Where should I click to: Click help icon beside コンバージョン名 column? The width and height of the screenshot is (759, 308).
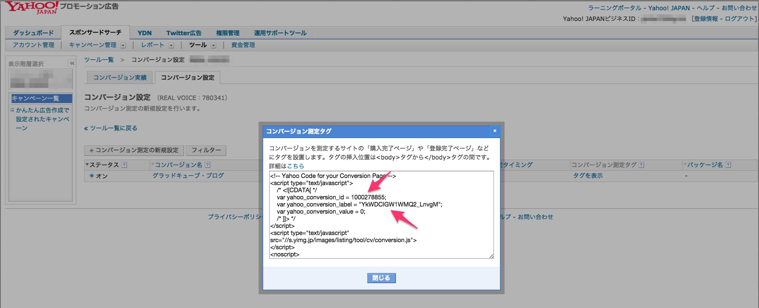point(208,165)
